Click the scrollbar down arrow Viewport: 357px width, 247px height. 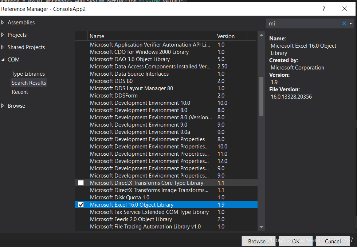(x=262, y=227)
